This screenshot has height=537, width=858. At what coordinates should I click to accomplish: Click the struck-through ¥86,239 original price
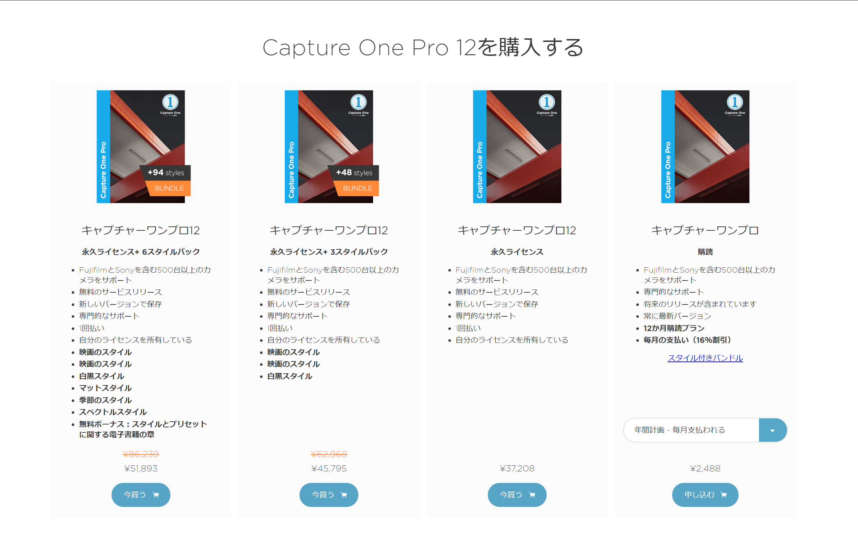pyautogui.click(x=141, y=454)
